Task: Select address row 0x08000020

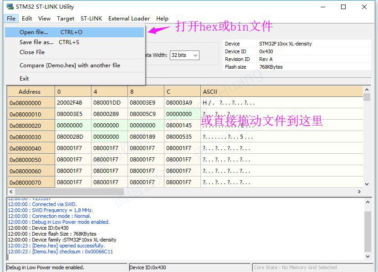Action: coord(31,126)
